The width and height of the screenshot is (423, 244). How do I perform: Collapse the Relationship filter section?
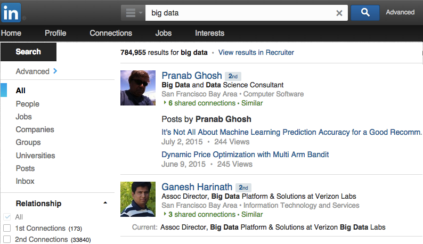click(105, 203)
